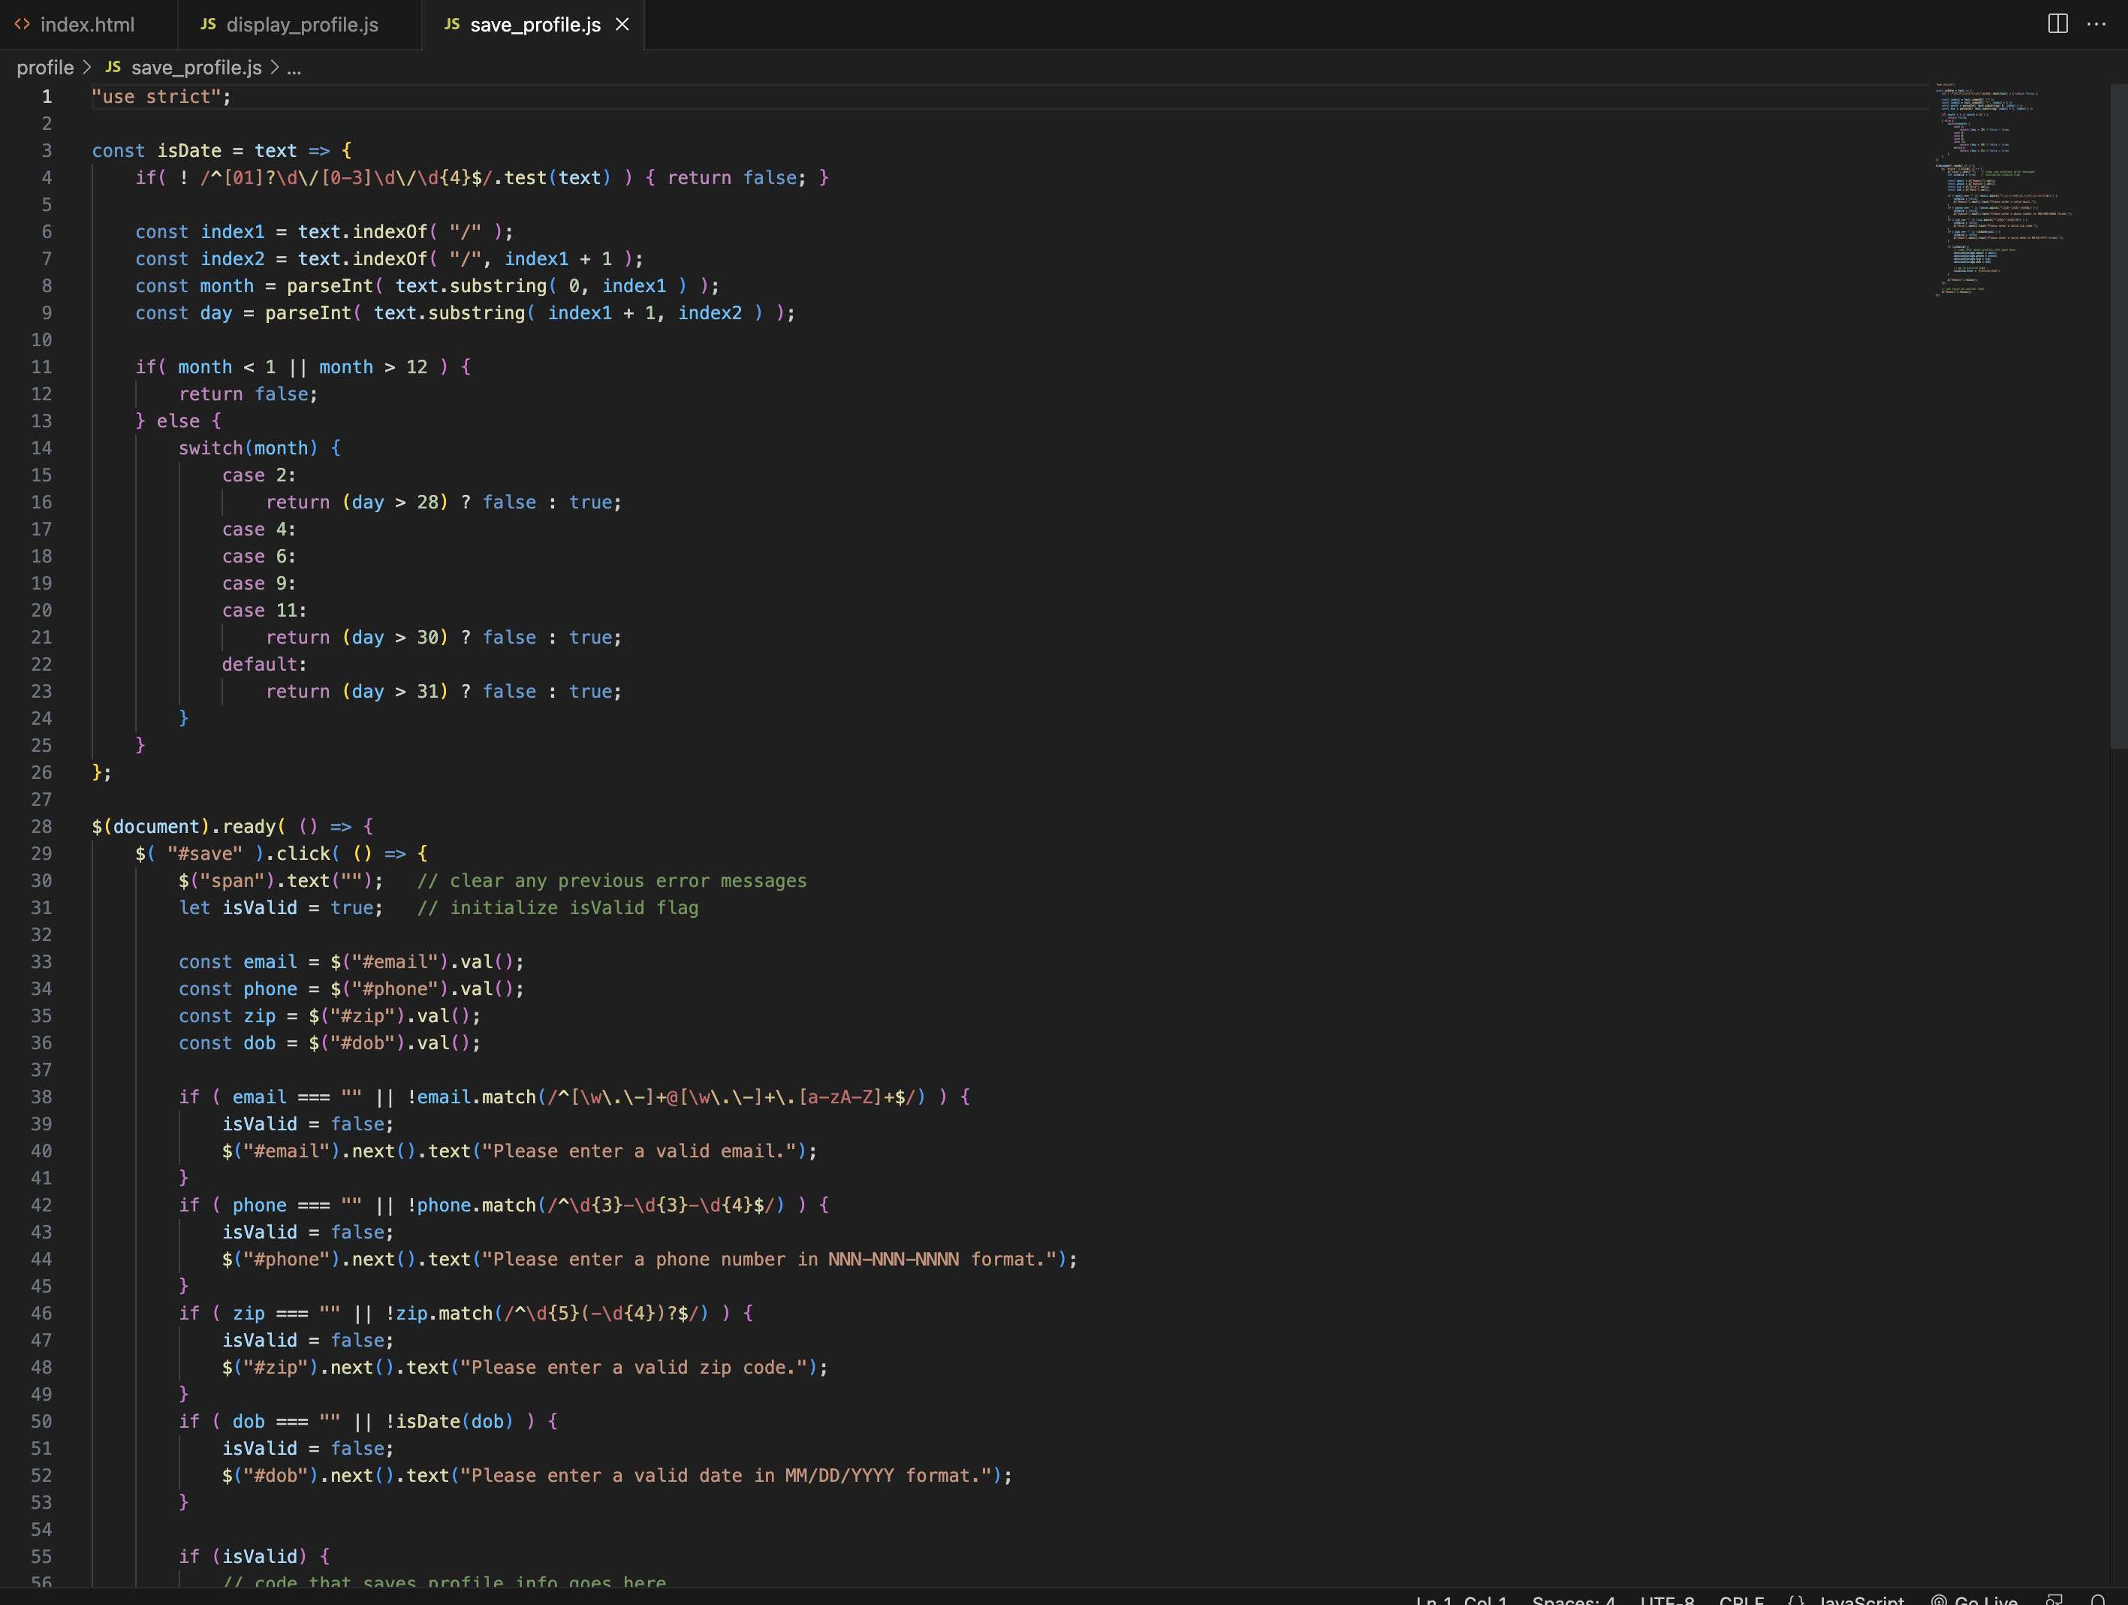Click line number 28 in gutter
The width and height of the screenshot is (2128, 1605).
coord(41,827)
